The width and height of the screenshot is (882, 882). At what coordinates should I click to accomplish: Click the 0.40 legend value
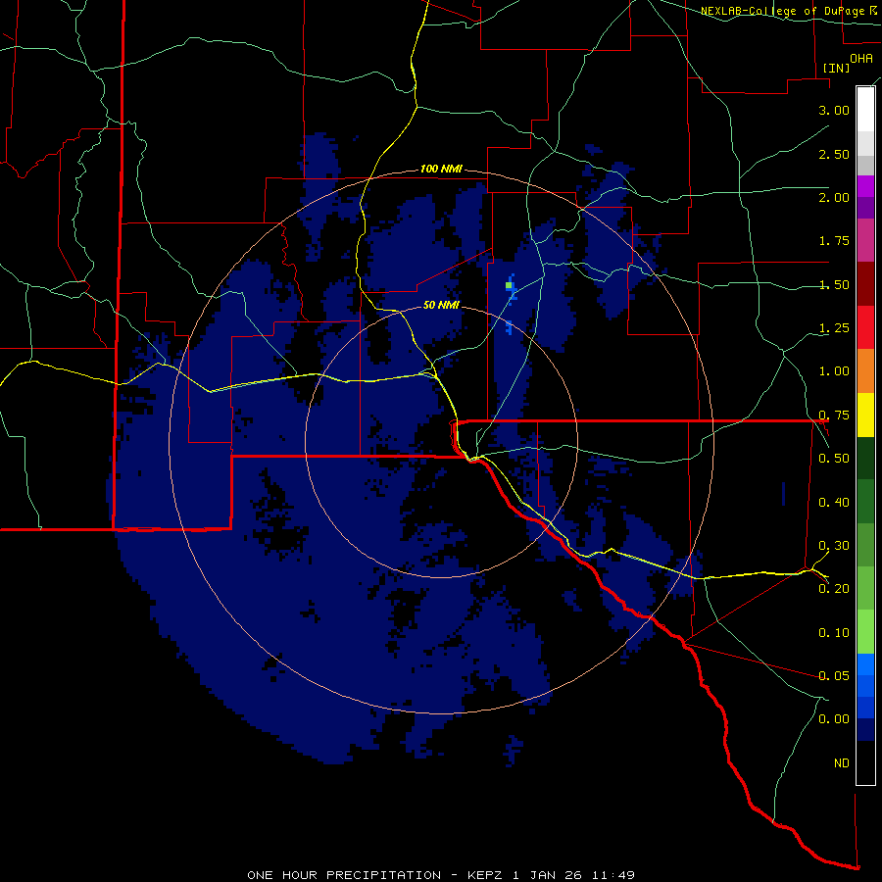(834, 502)
